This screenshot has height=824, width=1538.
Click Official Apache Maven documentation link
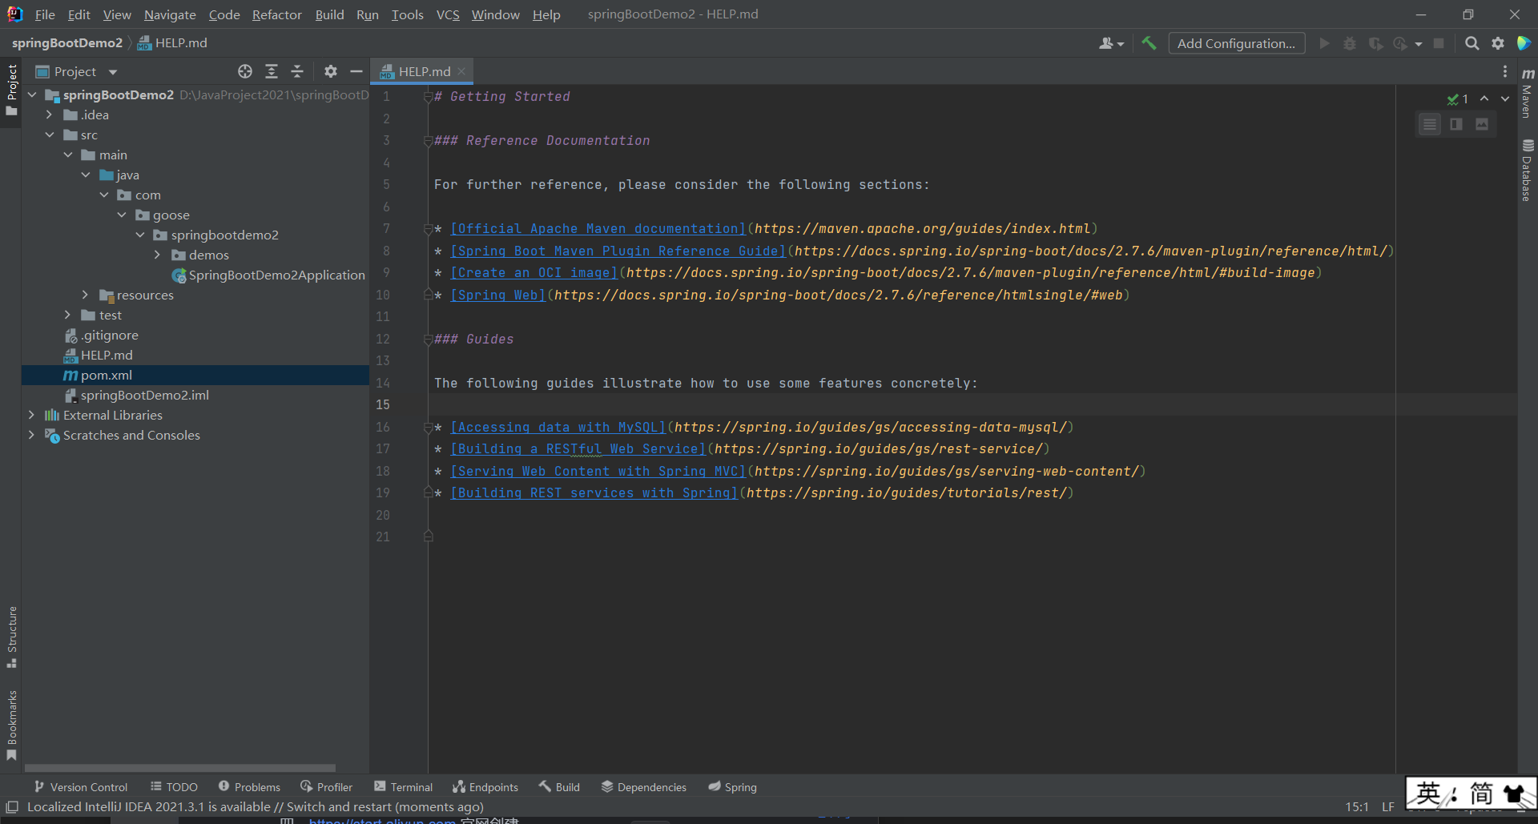point(598,229)
